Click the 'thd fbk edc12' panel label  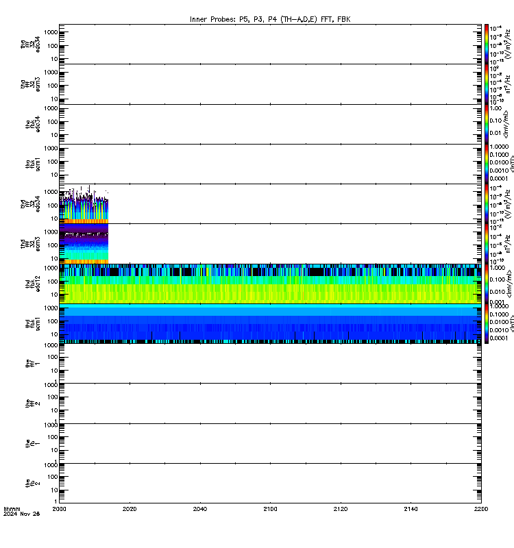click(x=33, y=284)
